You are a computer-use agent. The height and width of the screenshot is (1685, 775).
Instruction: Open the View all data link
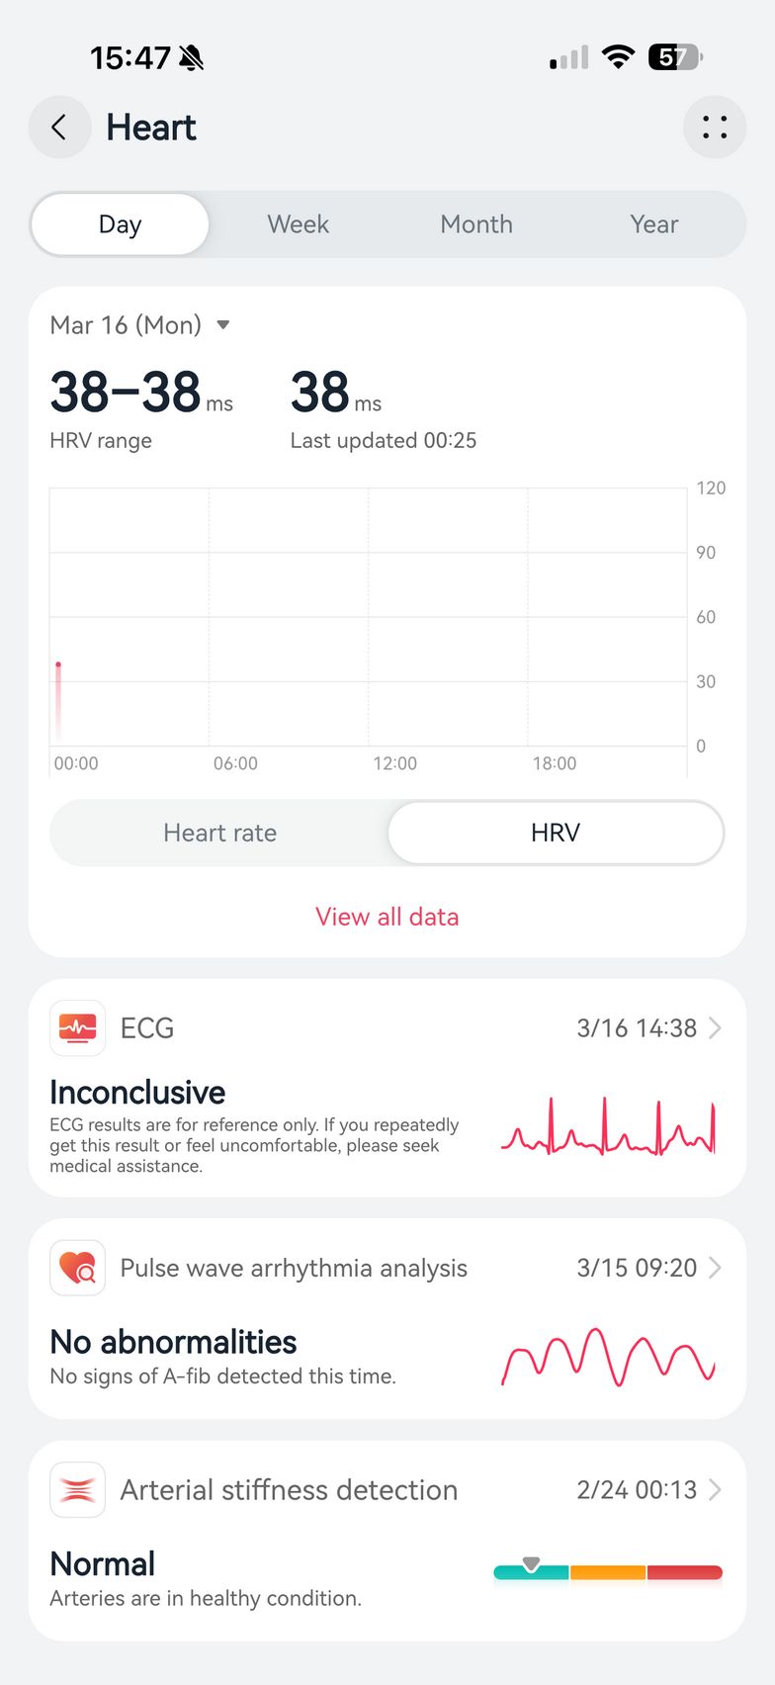387,917
